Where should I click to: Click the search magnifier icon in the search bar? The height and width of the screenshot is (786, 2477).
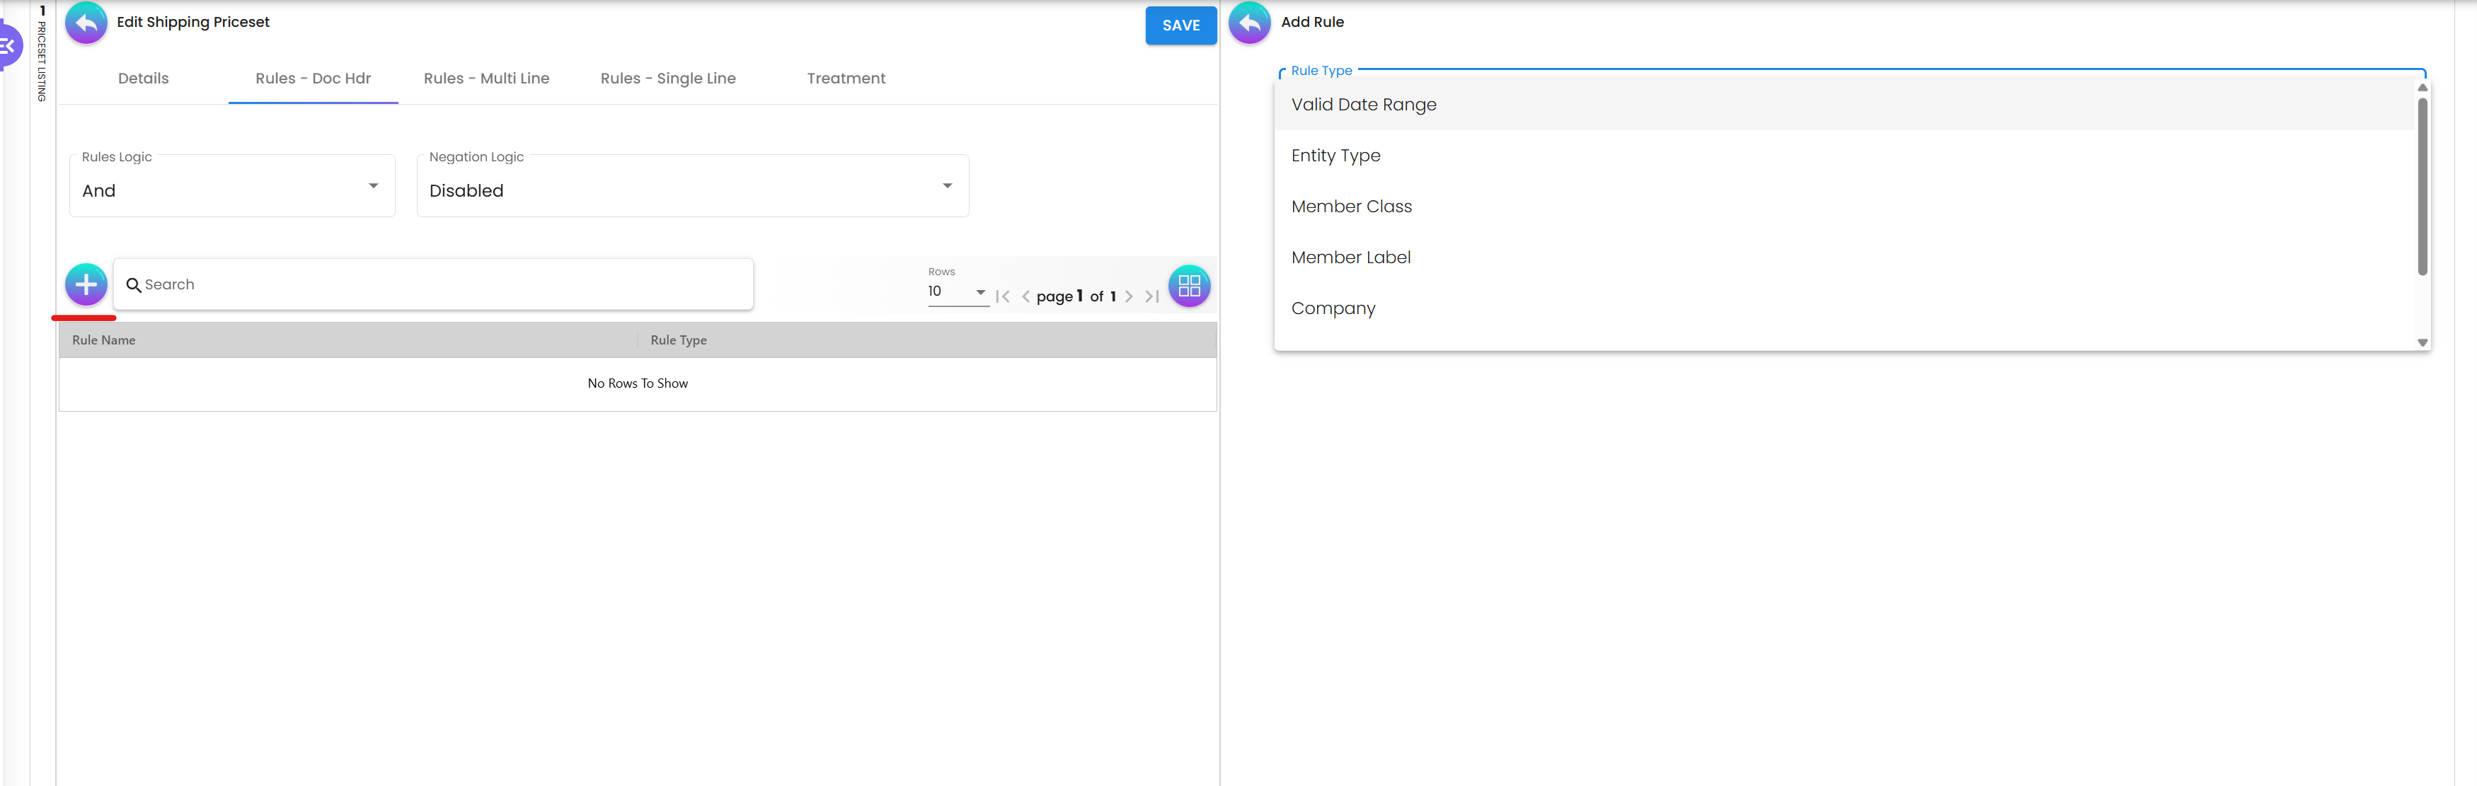[134, 284]
